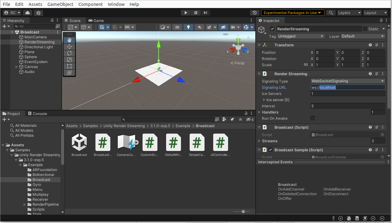Enable the Static checkbox
392x223 pixels.
point(365,29)
